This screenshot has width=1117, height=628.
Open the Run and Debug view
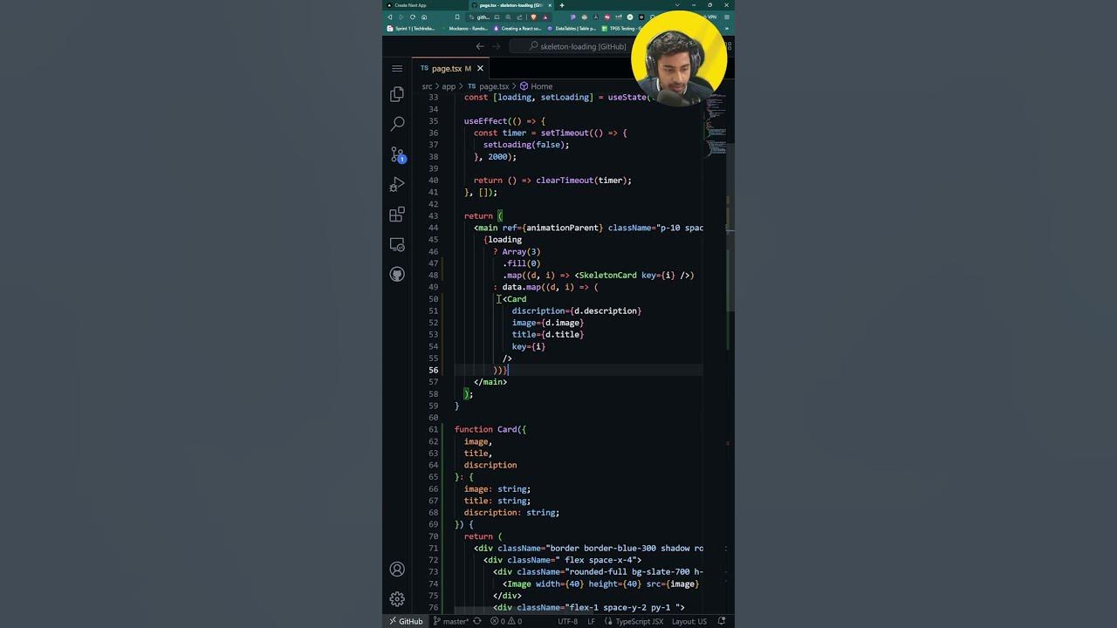tap(397, 185)
